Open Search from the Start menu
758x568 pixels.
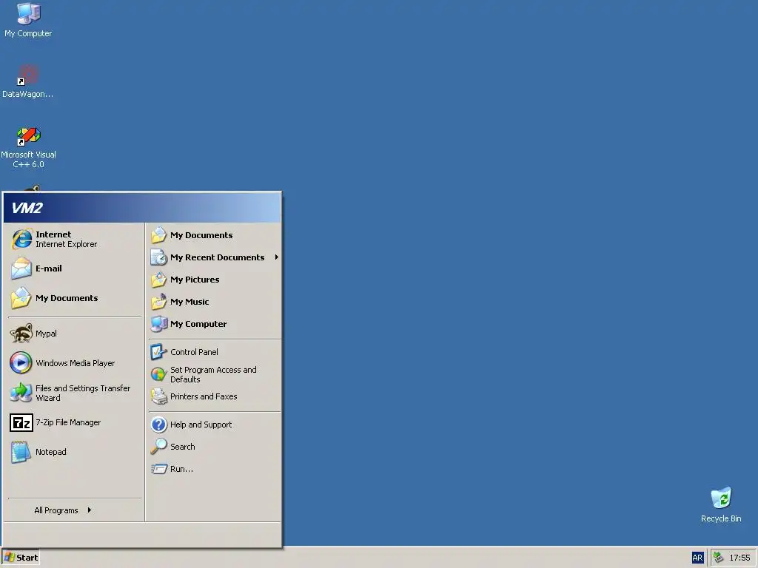coord(214,447)
